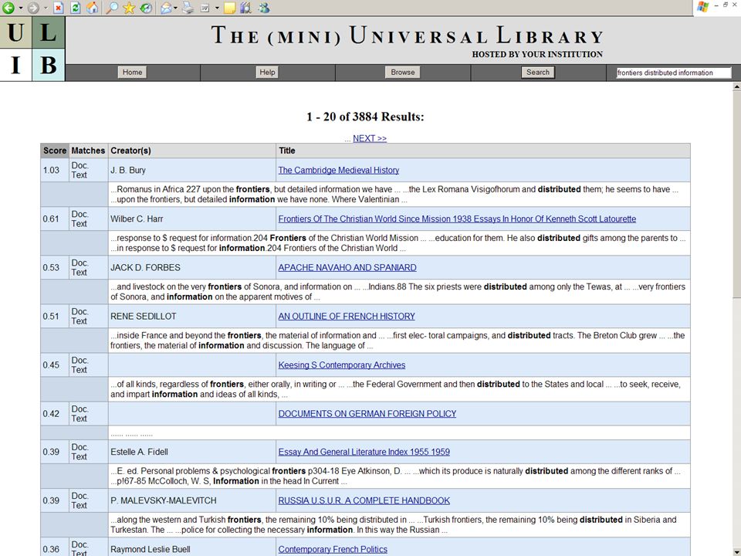Image resolution: width=741 pixels, height=556 pixels.
Task: Select creator JACK D. FORBES
Action: click(146, 268)
